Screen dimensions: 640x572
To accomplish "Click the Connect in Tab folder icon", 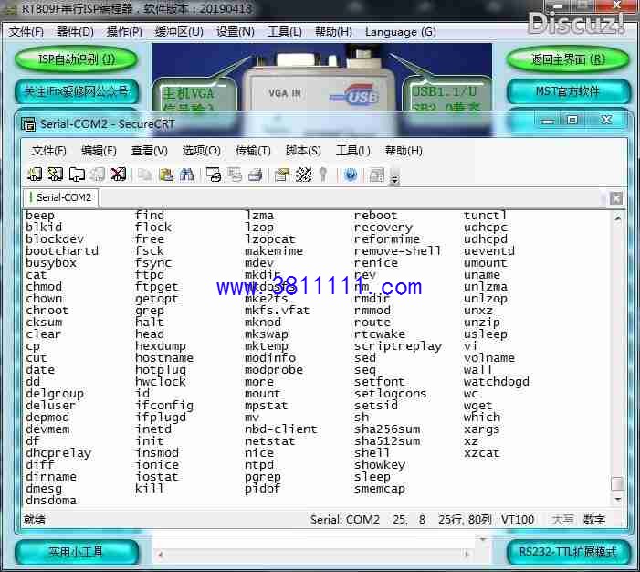I will coord(77,175).
